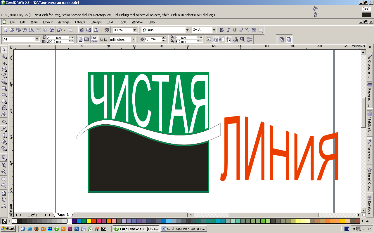
Task: Click the Zoom Out magnifier icon
Action: [x=4, y=172]
